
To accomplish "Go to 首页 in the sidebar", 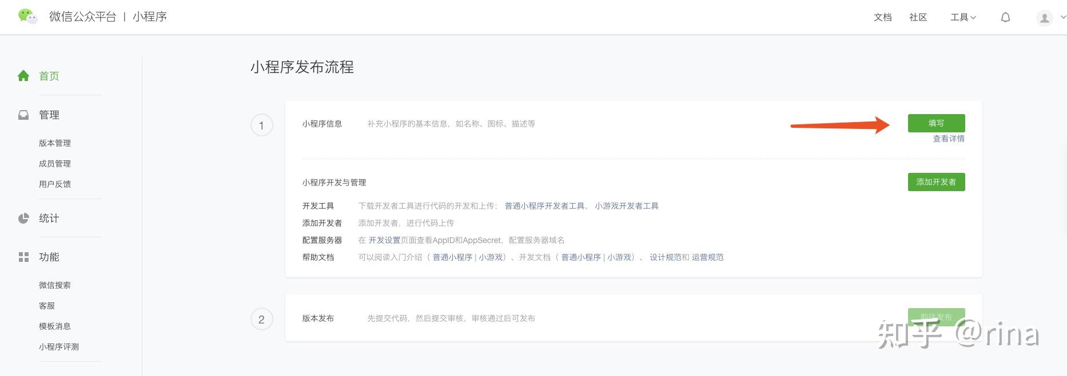I will (x=49, y=76).
